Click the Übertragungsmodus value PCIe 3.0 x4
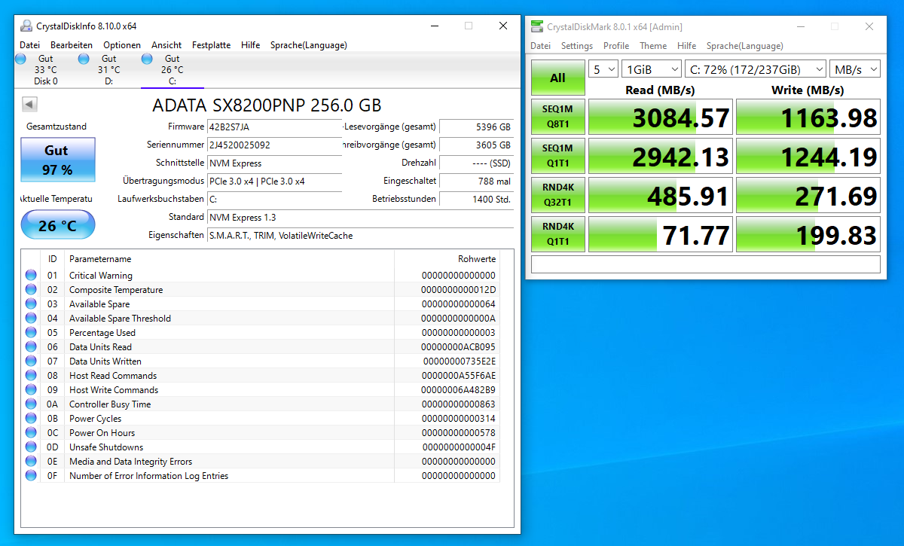Screen dimensions: 904x546 tap(274, 181)
